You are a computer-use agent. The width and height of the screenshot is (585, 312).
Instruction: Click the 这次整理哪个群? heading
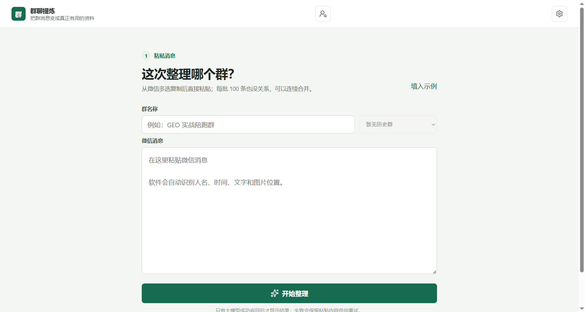188,74
